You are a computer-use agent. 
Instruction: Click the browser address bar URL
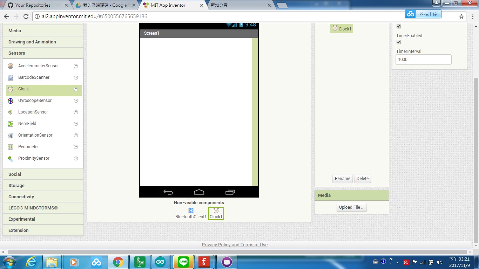point(95,16)
